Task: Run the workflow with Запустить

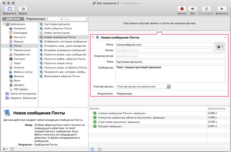Action: coord(222,9)
